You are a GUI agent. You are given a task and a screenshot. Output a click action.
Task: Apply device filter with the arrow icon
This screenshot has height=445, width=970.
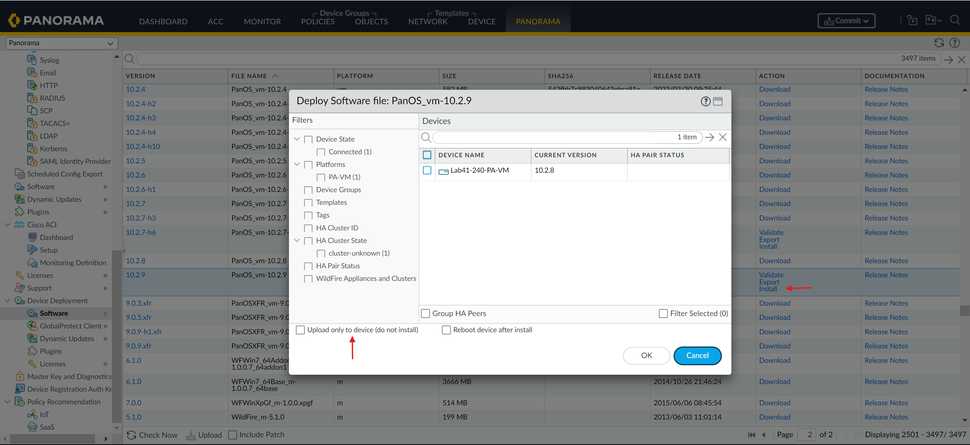[709, 137]
